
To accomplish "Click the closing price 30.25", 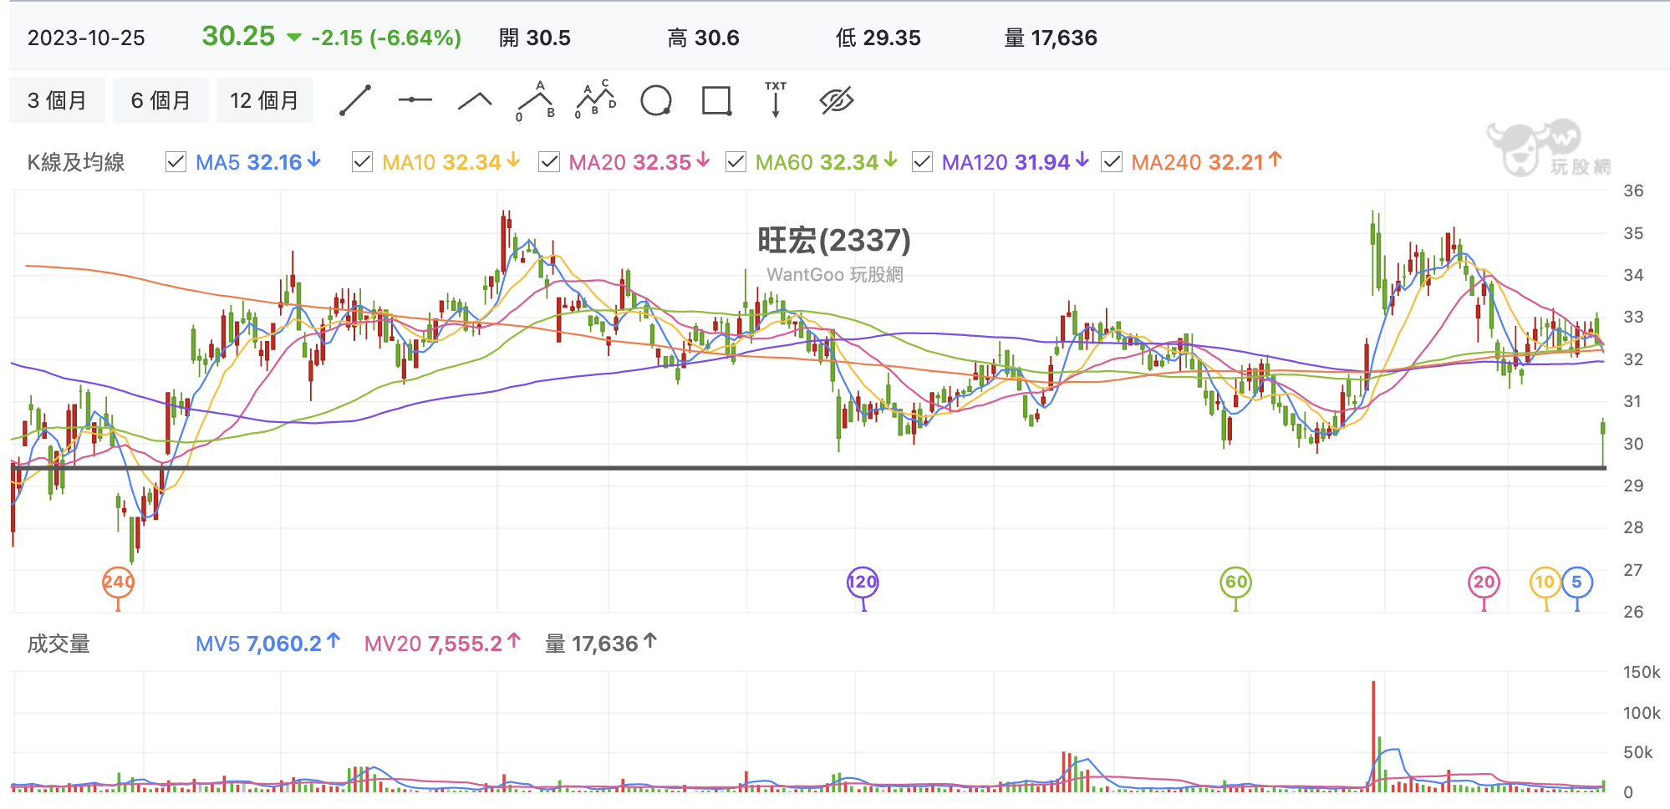I will coord(238,36).
